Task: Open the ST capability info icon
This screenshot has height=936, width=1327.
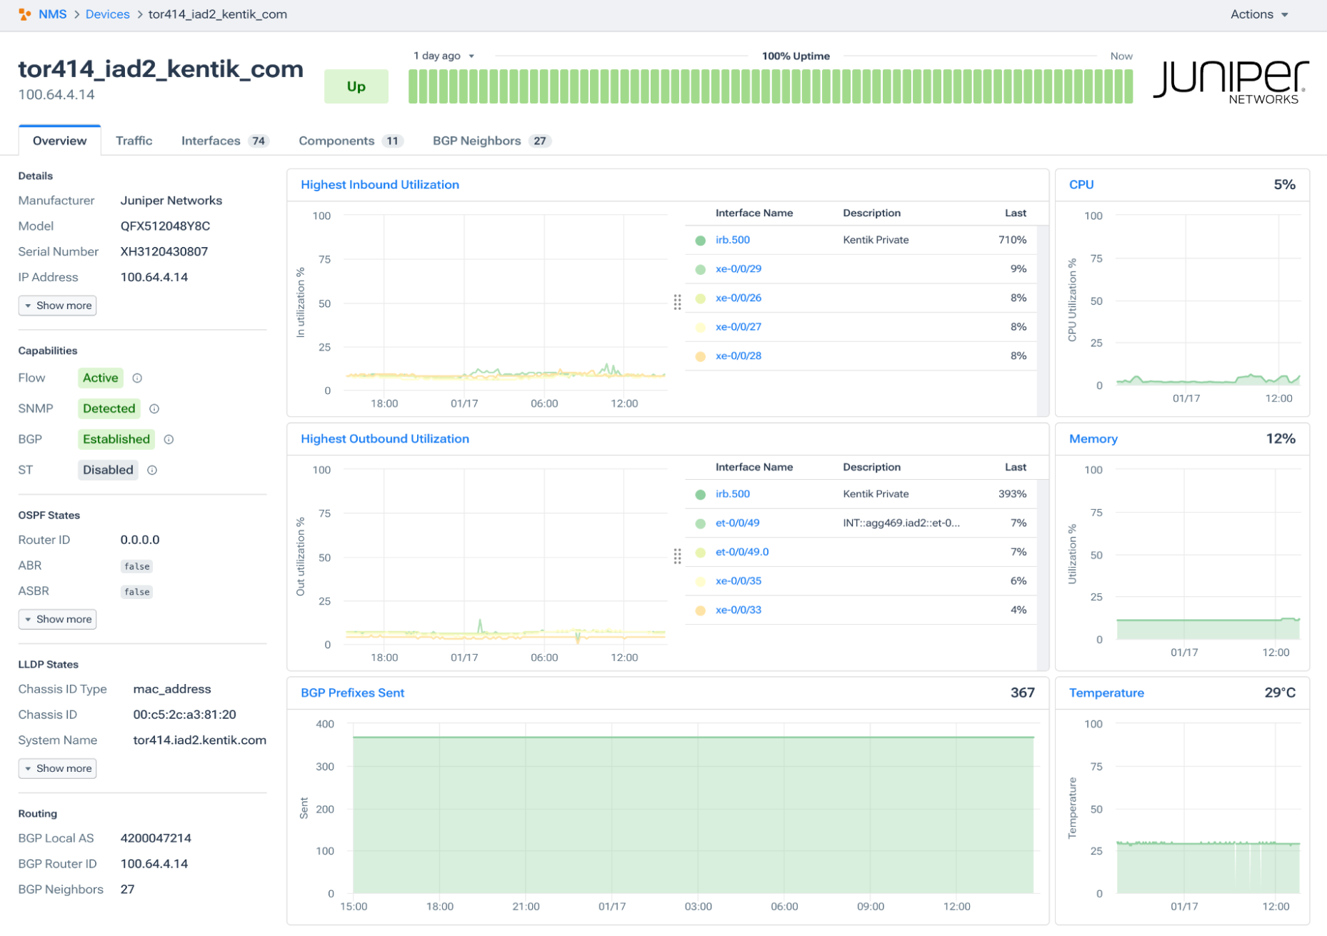Action: click(x=152, y=470)
